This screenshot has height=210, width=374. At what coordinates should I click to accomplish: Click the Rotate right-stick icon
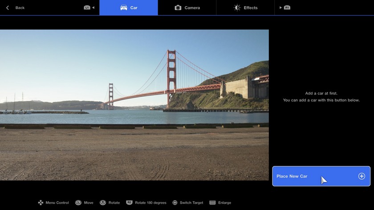tap(103, 202)
